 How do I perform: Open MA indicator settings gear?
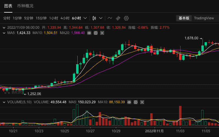coord(96,33)
